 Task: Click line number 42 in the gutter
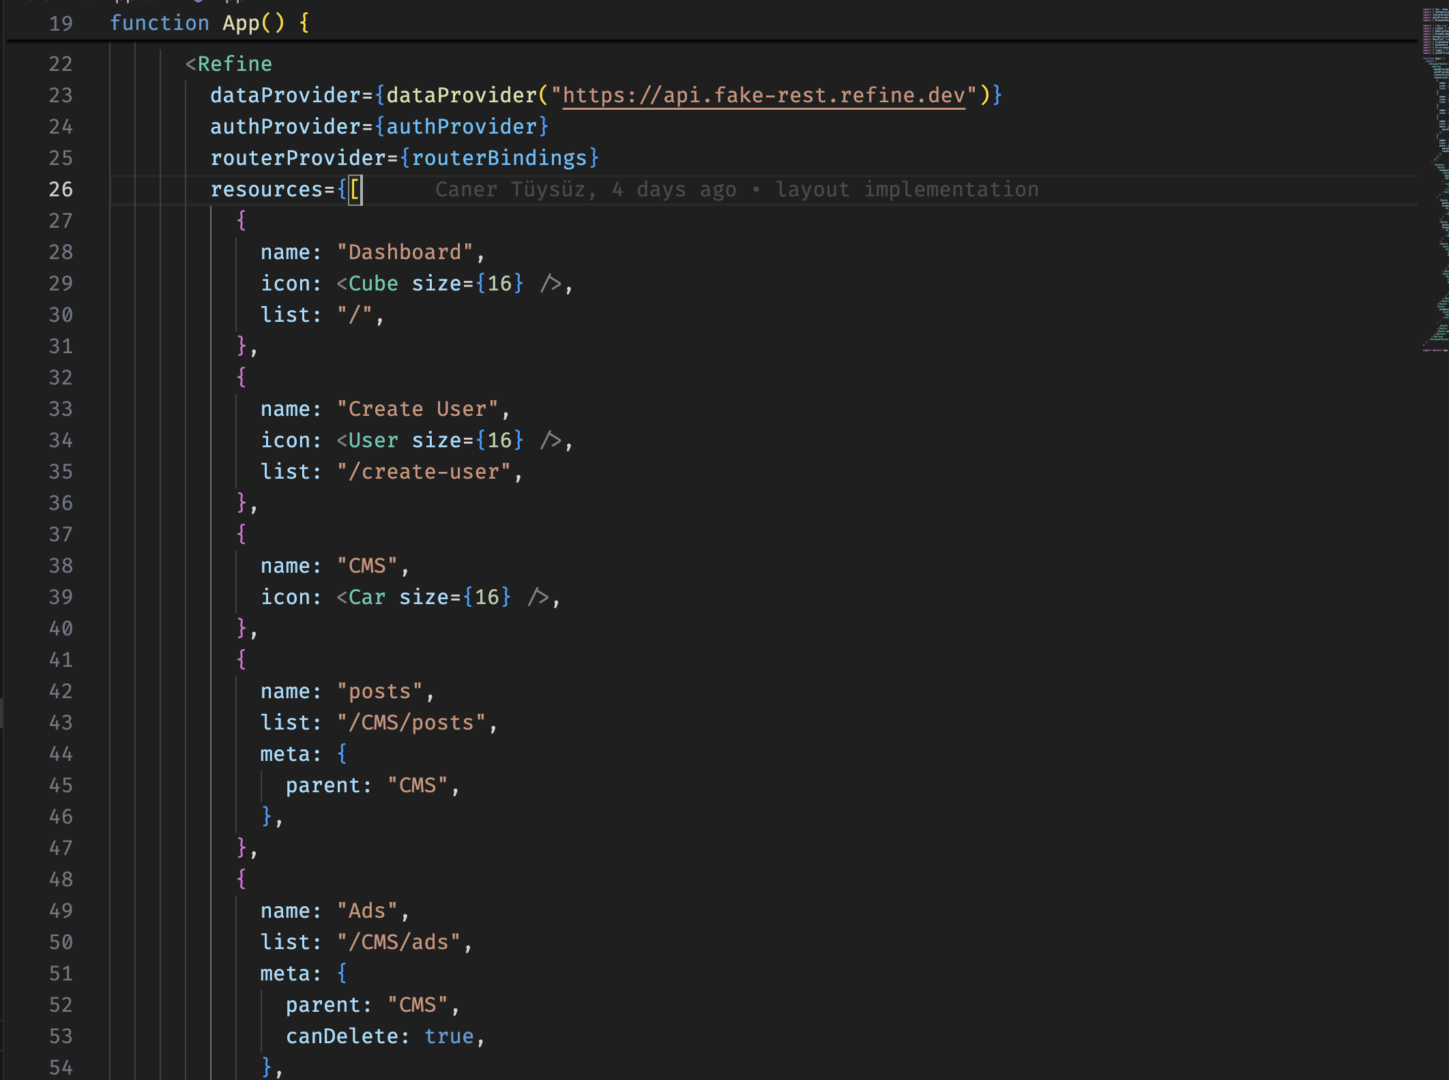click(x=61, y=691)
